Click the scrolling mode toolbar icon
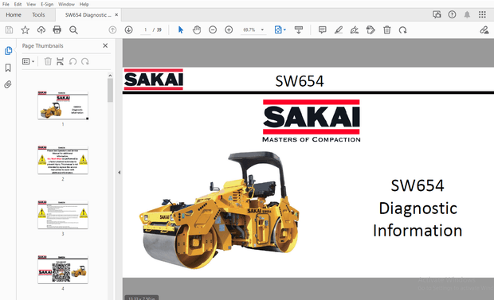Image resolution: width=494 pixels, height=300 pixels. tap(298, 30)
